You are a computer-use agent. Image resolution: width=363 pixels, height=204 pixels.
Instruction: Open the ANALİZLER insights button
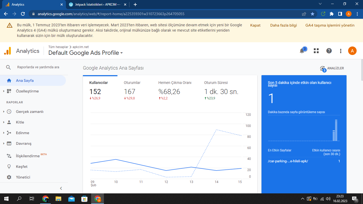click(332, 69)
